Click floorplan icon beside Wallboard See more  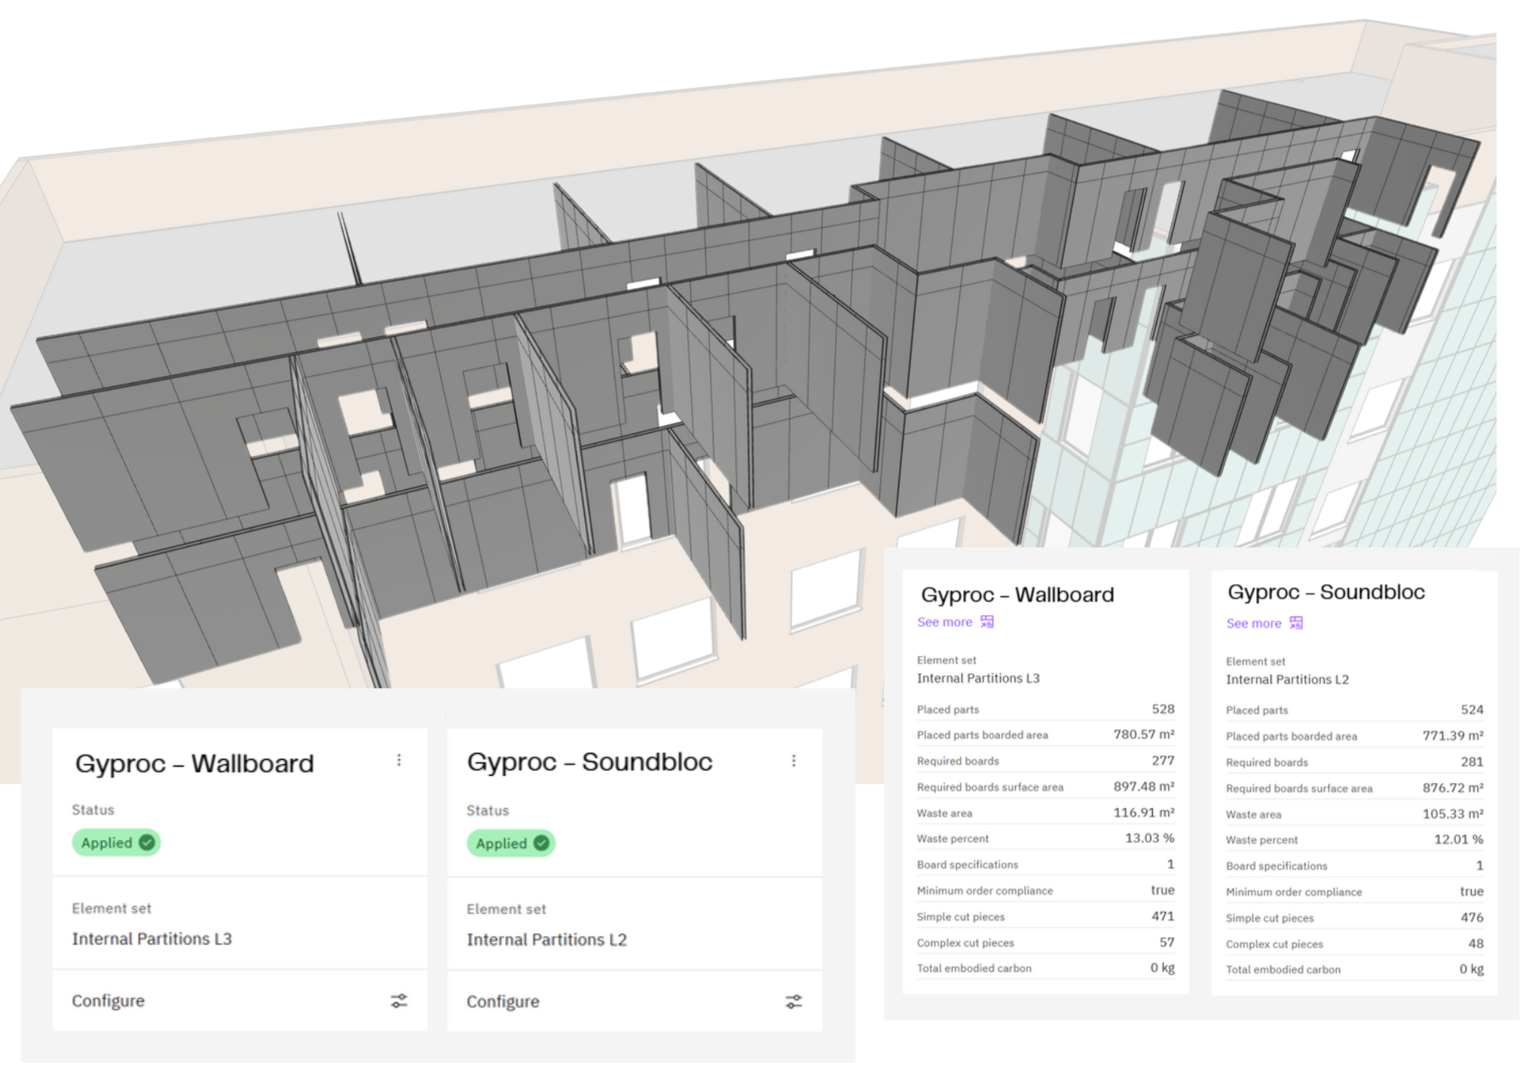(987, 622)
